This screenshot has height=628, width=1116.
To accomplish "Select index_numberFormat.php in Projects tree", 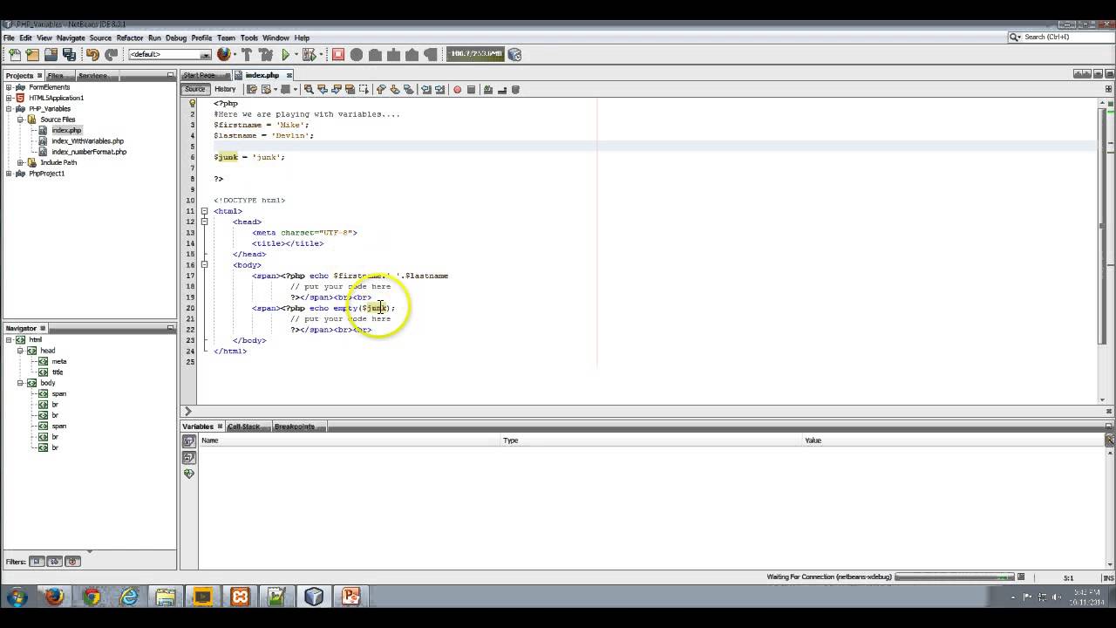I will tap(89, 152).
